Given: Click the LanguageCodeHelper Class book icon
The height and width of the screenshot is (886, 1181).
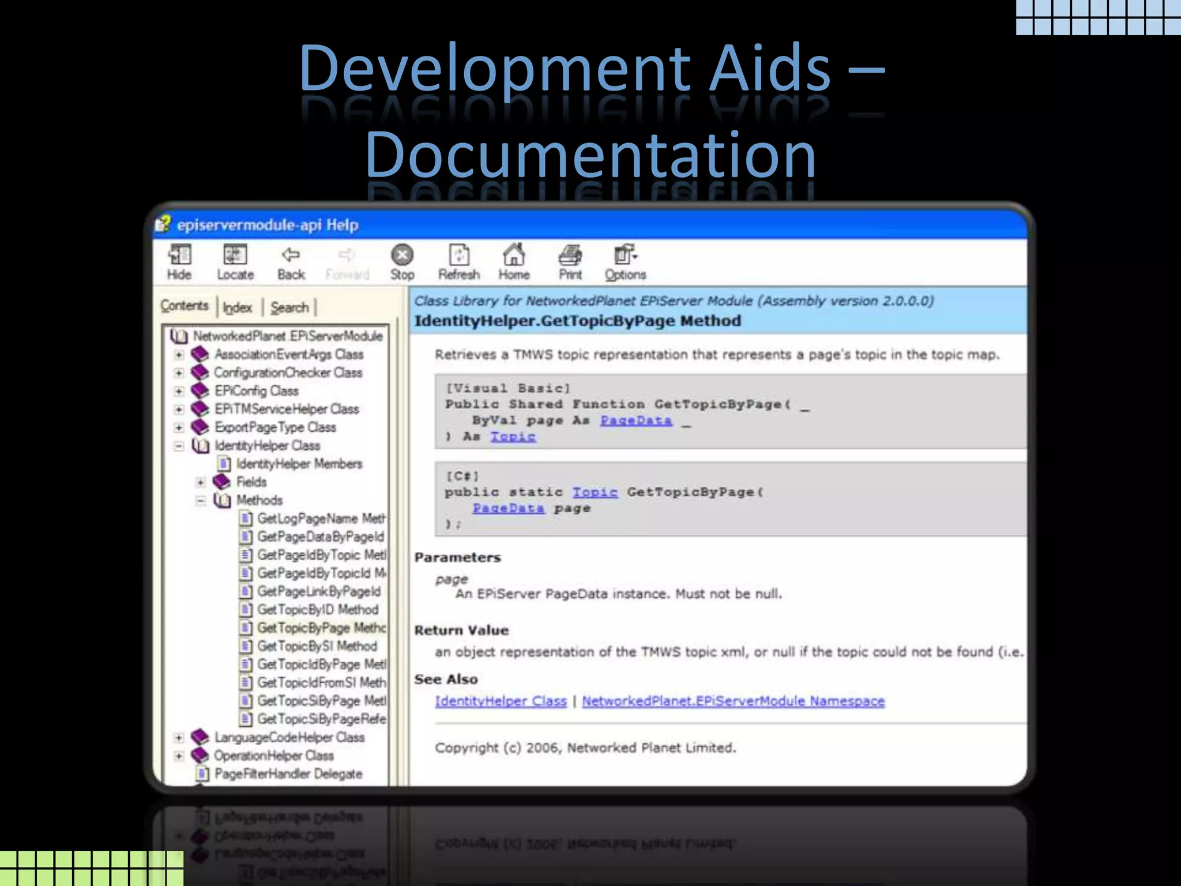Looking at the screenshot, I should click(200, 737).
